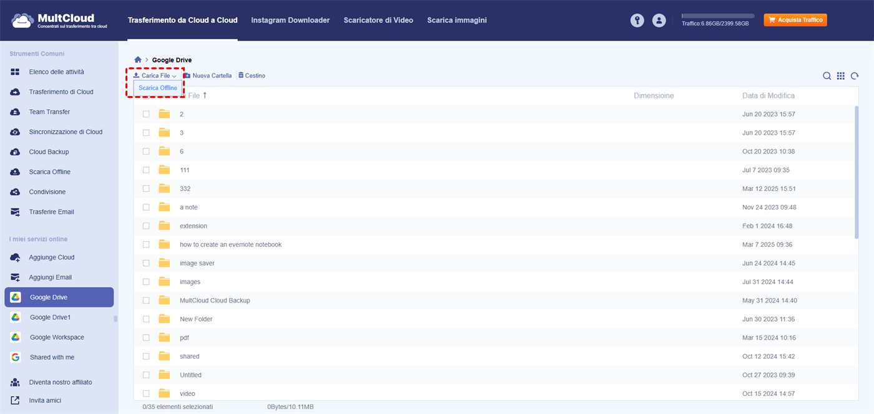
Task: Open Scaricatore di Video tab
Action: (378, 20)
